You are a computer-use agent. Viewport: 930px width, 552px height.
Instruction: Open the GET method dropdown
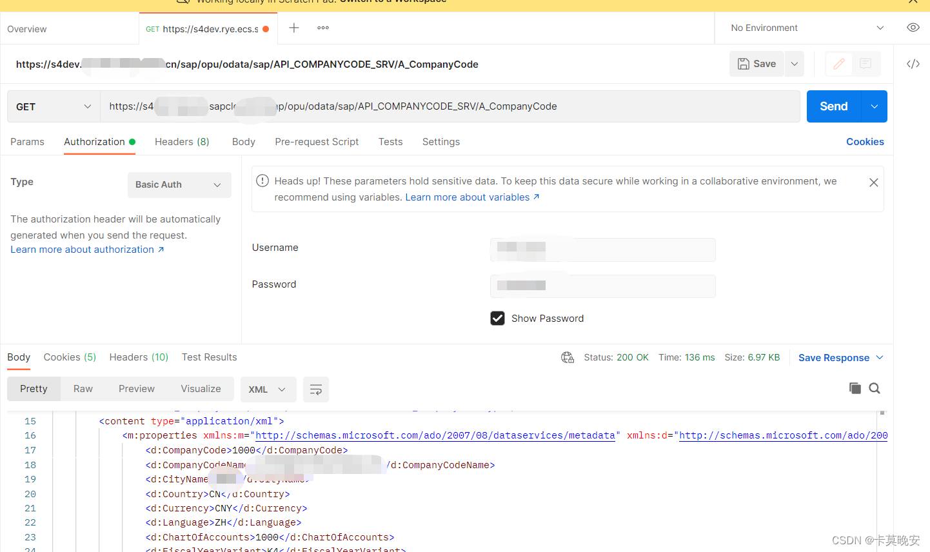pyautogui.click(x=54, y=106)
